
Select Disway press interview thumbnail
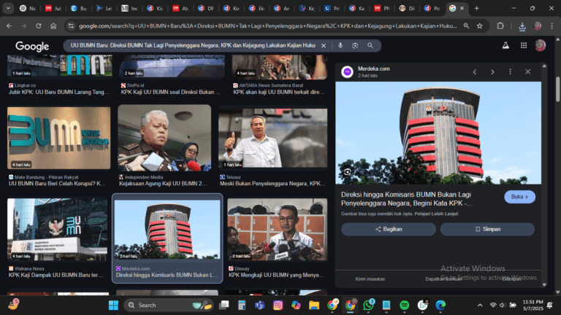coord(278,229)
